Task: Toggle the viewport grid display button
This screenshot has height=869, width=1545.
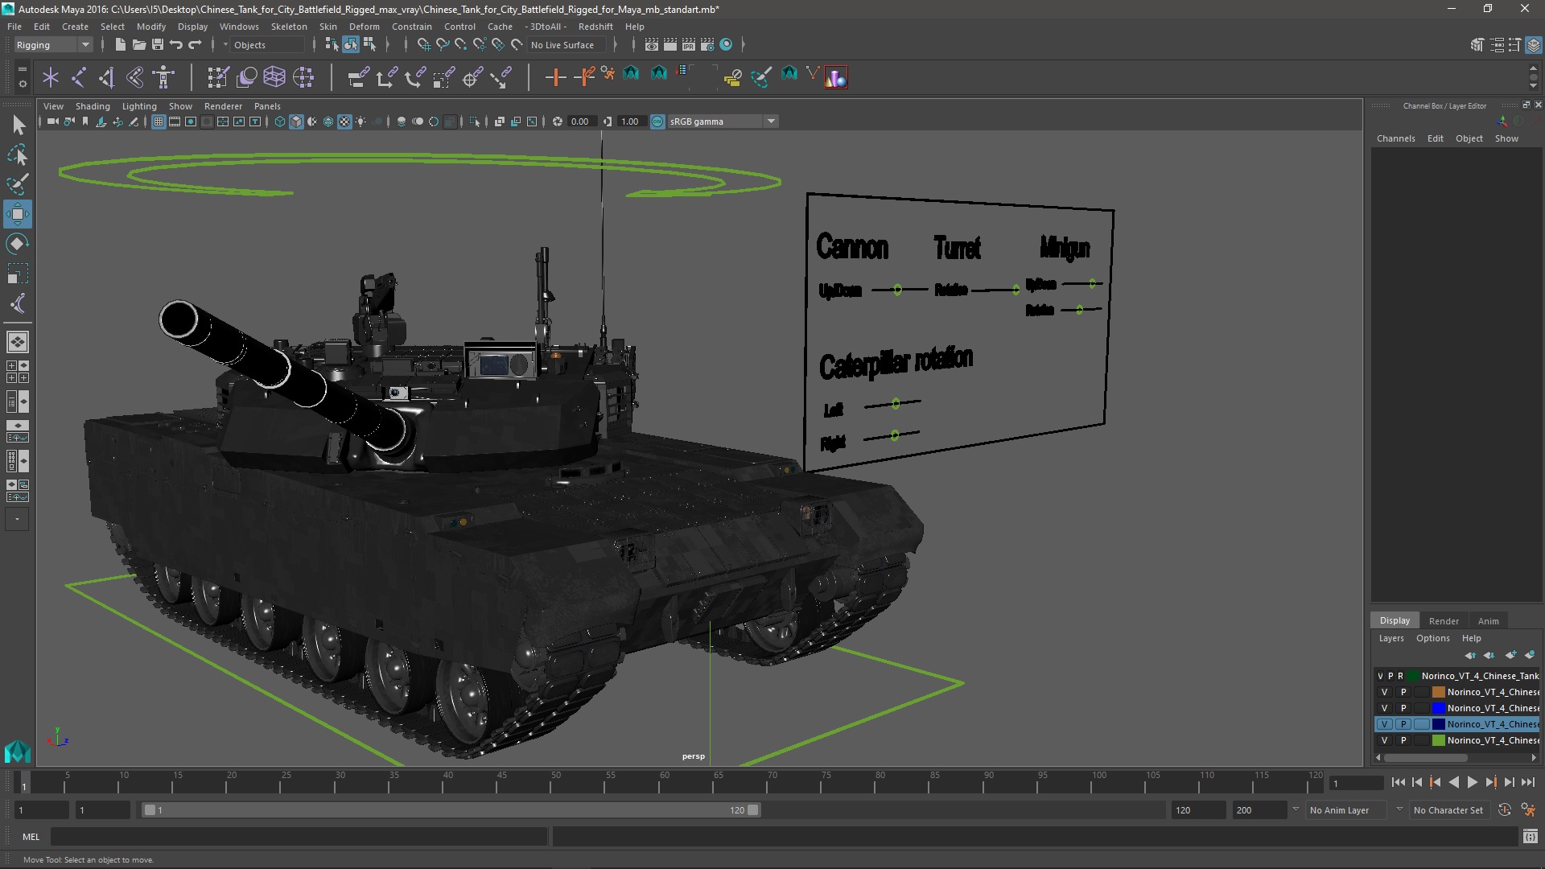Action: pyautogui.click(x=159, y=121)
